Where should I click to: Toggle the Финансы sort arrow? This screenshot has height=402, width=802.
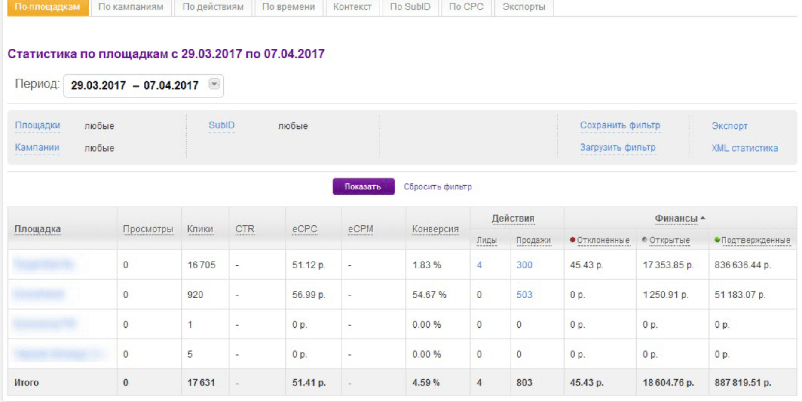(x=703, y=218)
